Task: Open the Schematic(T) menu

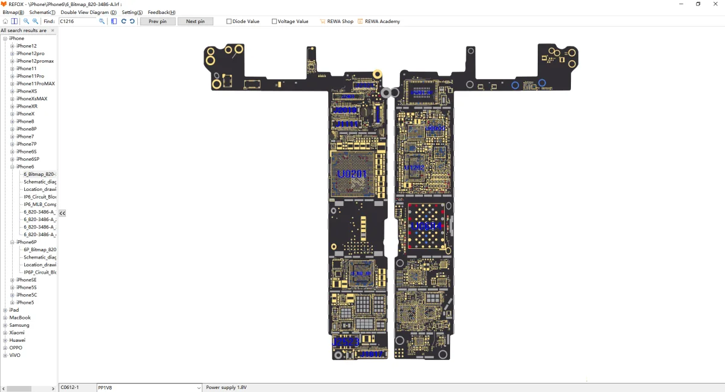Action: (x=42, y=12)
